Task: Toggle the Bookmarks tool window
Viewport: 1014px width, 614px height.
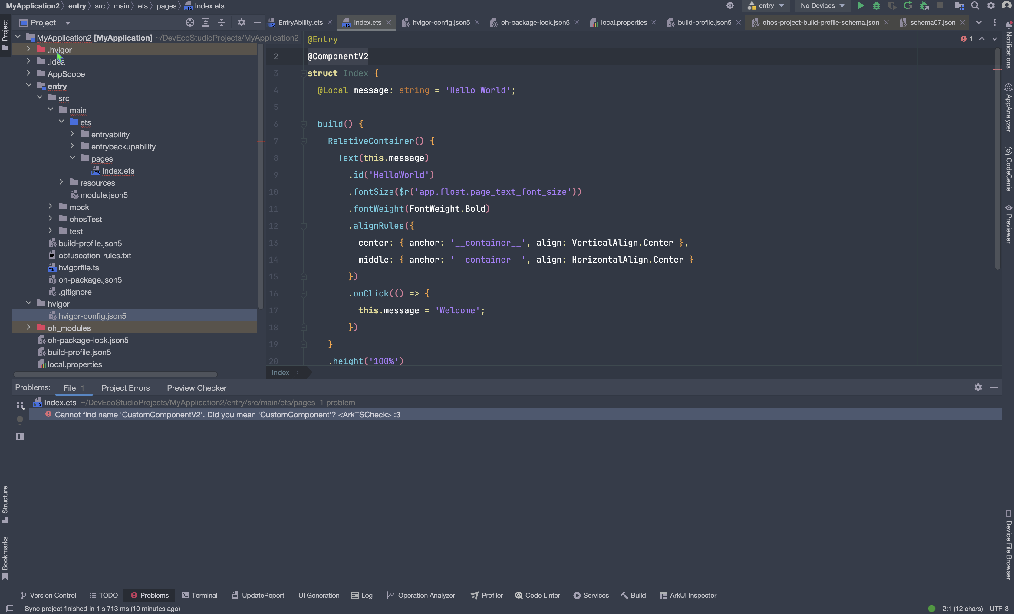Action: click(x=5, y=558)
